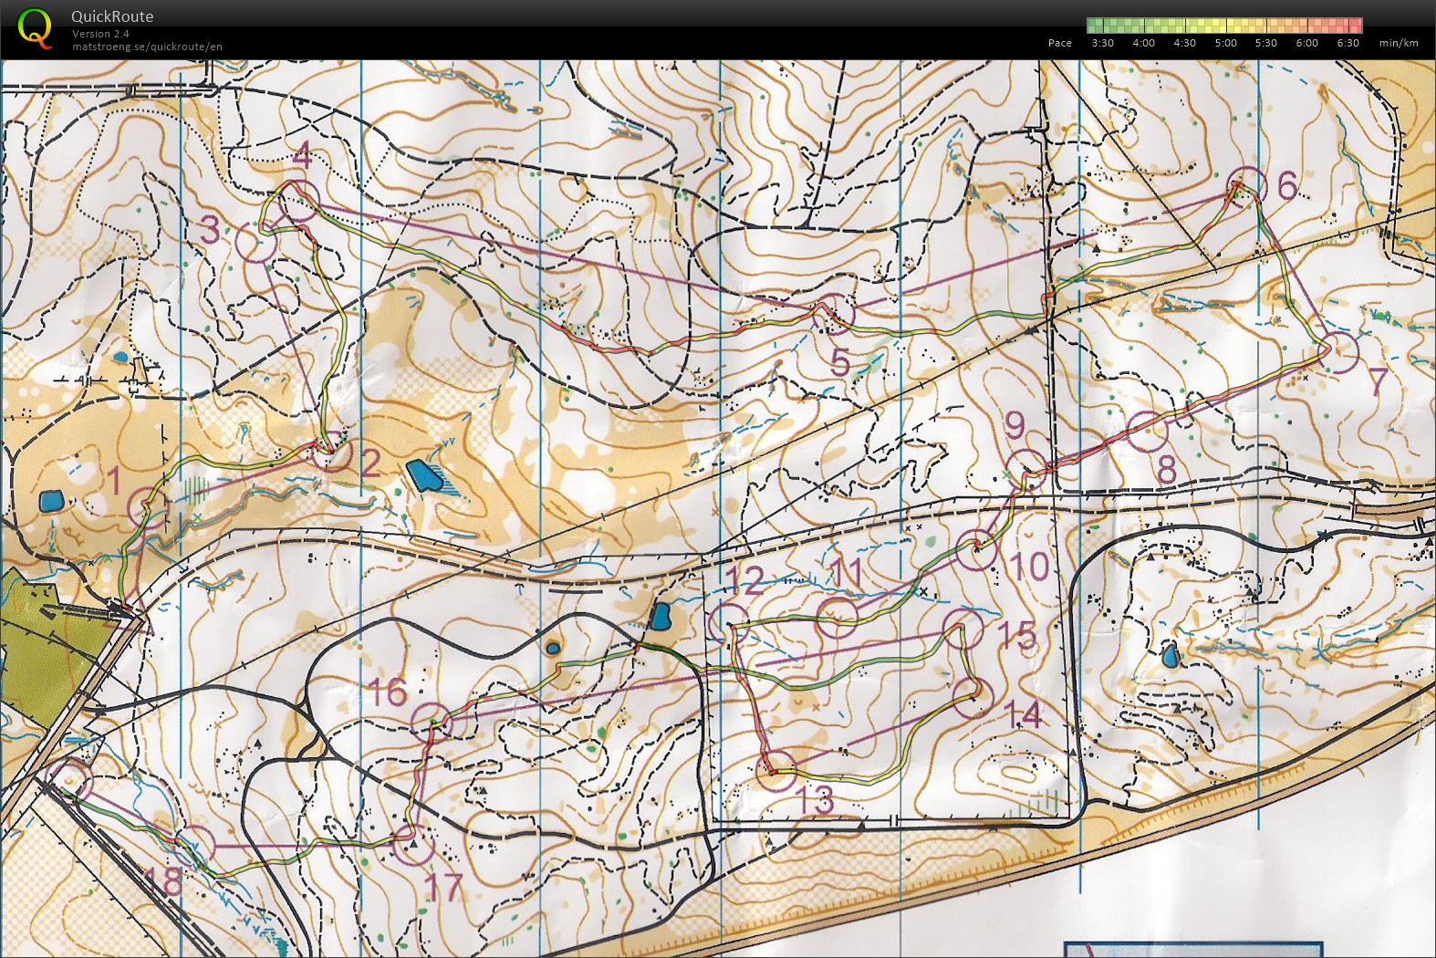Click the QuickRoute title text
Viewport: 1436px width, 958px height.
(112, 16)
